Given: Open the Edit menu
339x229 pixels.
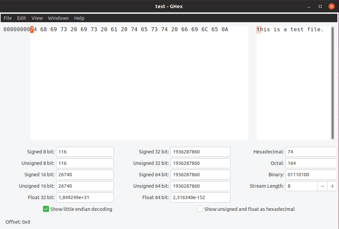Looking at the screenshot, I should point(21,18).
